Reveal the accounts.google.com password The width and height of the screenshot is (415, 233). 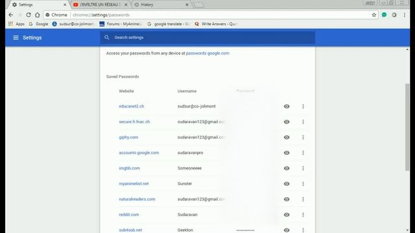point(287,153)
